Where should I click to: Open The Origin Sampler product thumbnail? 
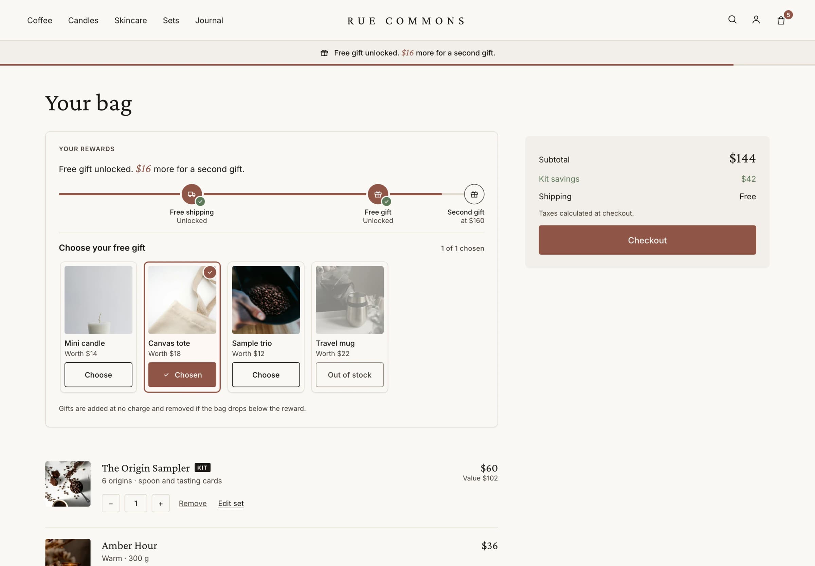coord(68,484)
